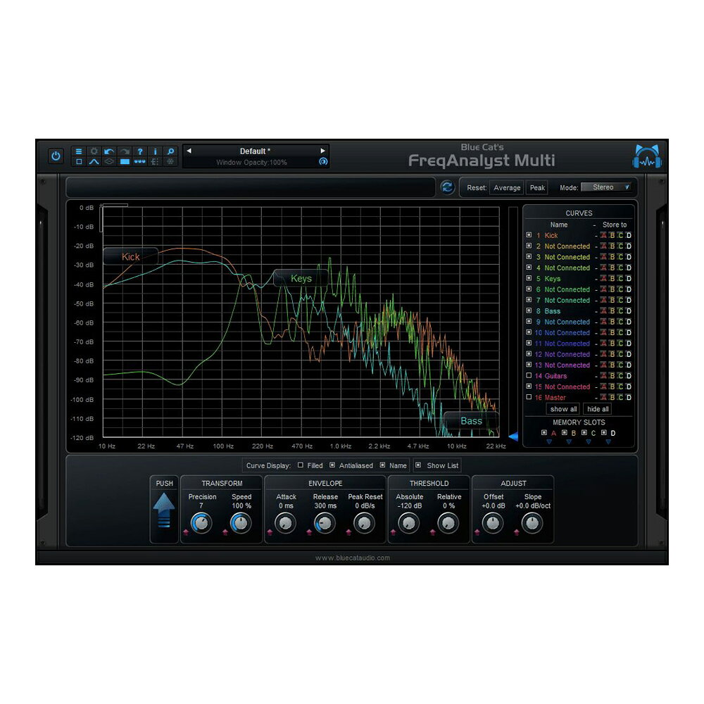
Task: Expand memory slot A down arrow
Action: coord(549,442)
